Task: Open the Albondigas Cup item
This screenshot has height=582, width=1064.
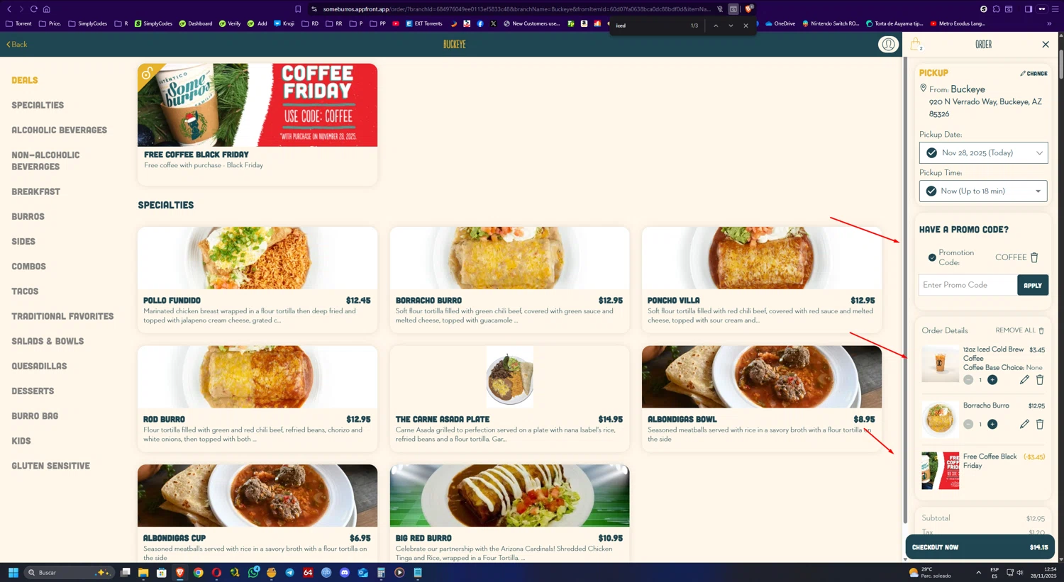Action: pyautogui.click(x=257, y=513)
